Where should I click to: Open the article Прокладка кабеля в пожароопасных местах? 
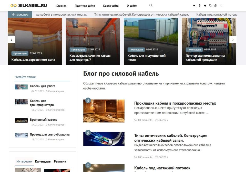[x=175, y=103]
